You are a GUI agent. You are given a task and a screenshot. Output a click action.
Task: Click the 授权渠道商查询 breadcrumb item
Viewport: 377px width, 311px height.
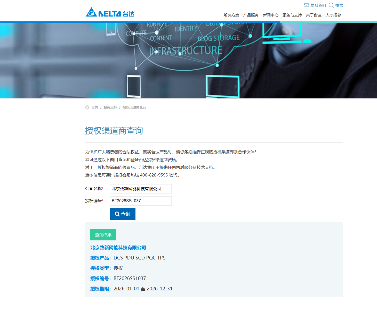point(134,107)
